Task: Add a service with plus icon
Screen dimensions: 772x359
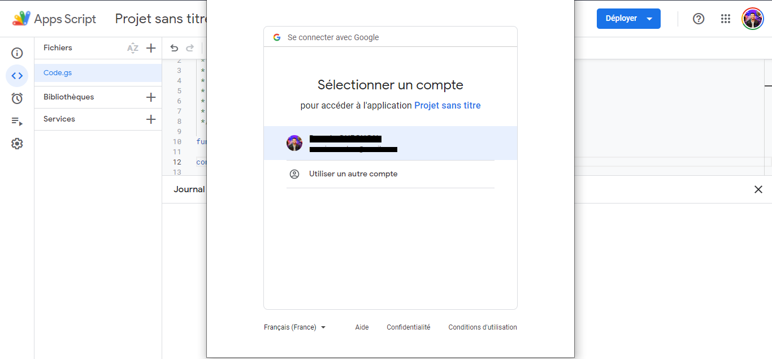Action: [151, 119]
